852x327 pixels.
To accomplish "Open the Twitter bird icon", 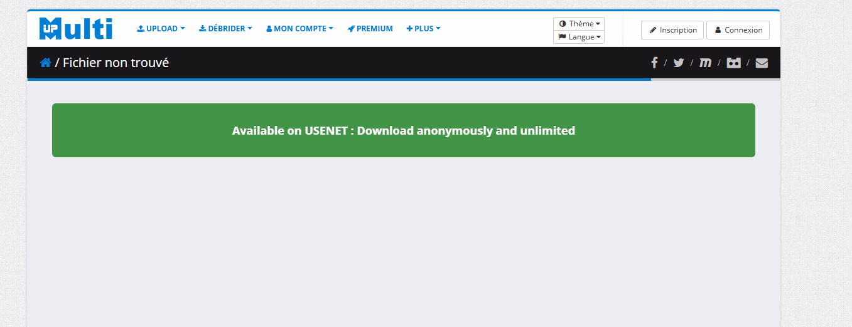I will tap(679, 63).
